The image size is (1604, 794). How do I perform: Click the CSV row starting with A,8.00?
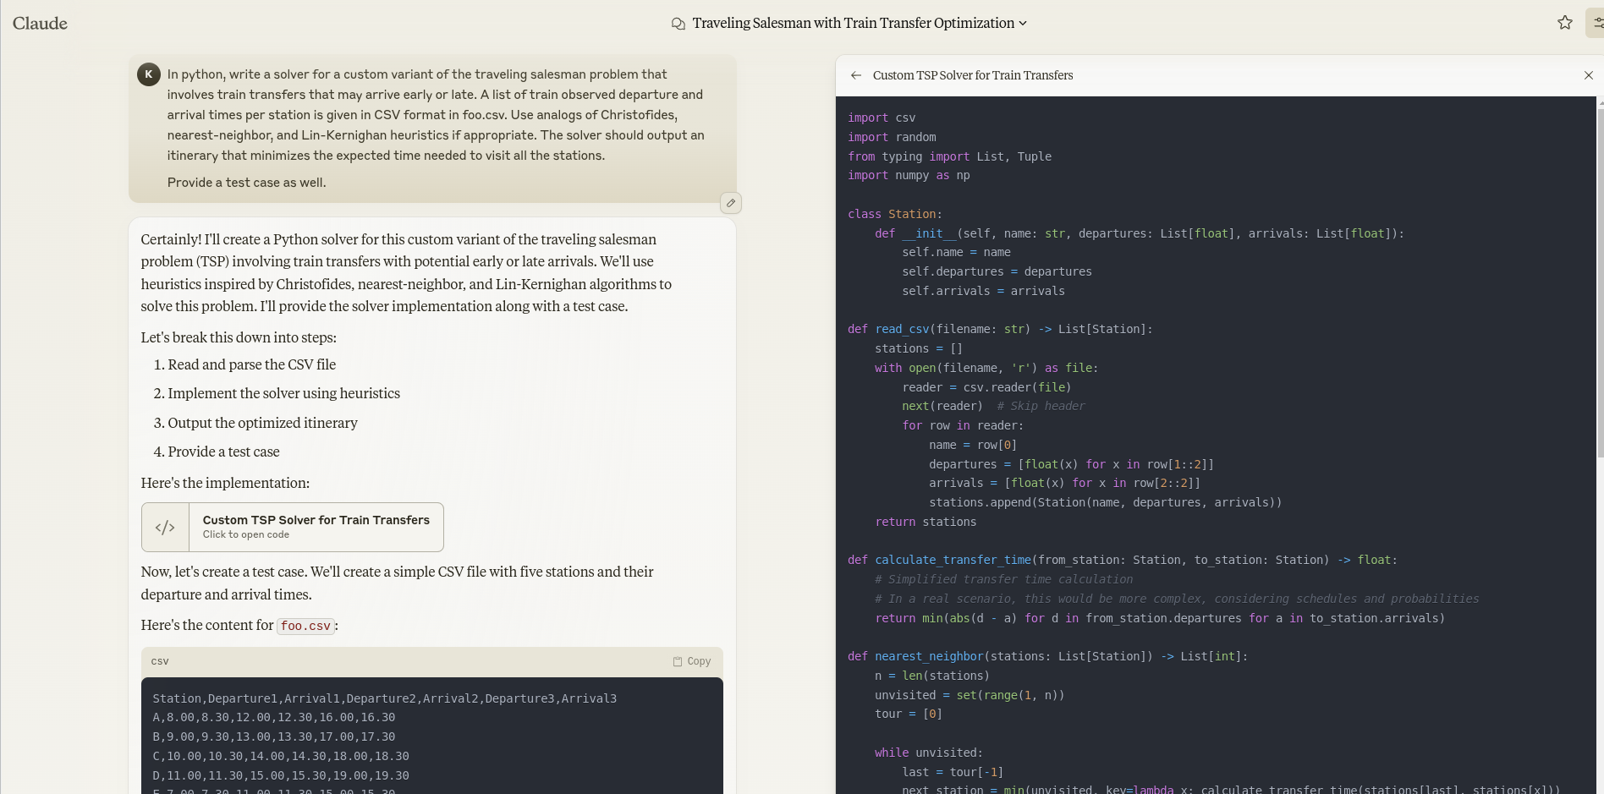[x=274, y=717]
